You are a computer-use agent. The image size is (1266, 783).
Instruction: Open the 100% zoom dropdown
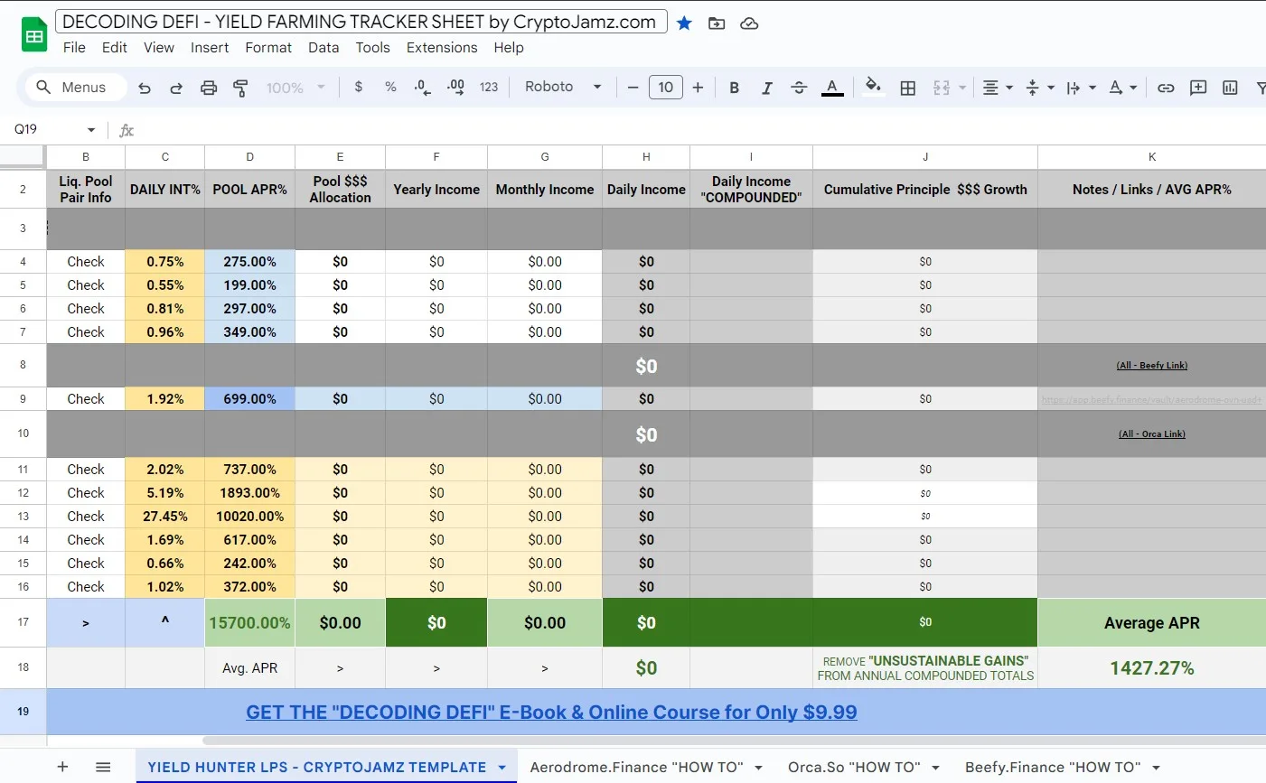tap(295, 88)
